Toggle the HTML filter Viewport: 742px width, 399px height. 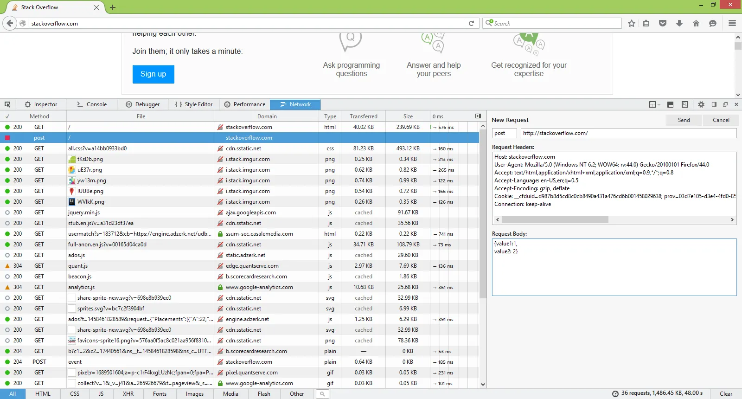click(43, 394)
